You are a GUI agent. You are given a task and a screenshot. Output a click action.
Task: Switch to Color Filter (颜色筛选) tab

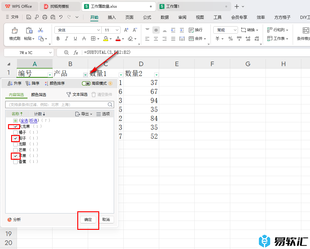click(39, 95)
